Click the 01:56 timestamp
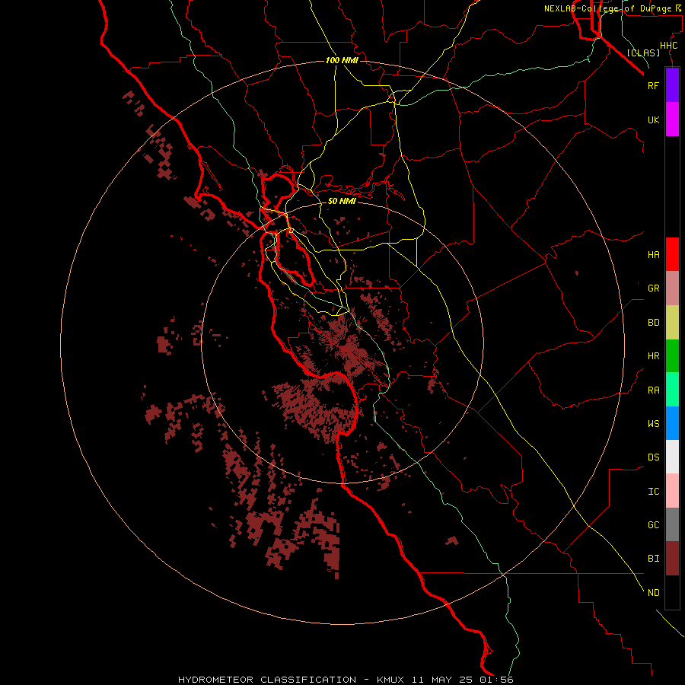Image resolution: width=685 pixels, height=685 pixels. coord(496,680)
